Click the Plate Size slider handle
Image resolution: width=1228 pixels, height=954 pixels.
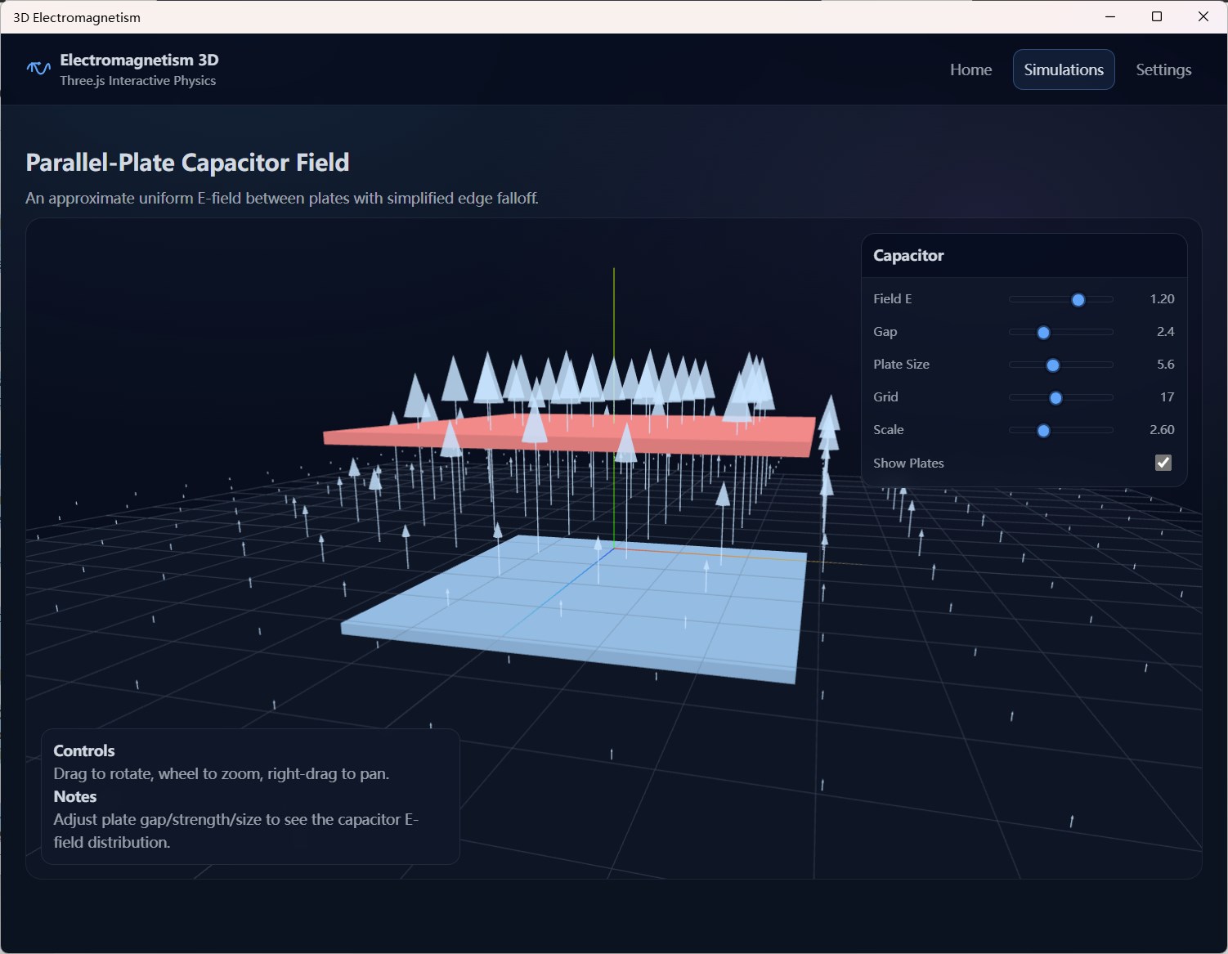click(x=1052, y=365)
